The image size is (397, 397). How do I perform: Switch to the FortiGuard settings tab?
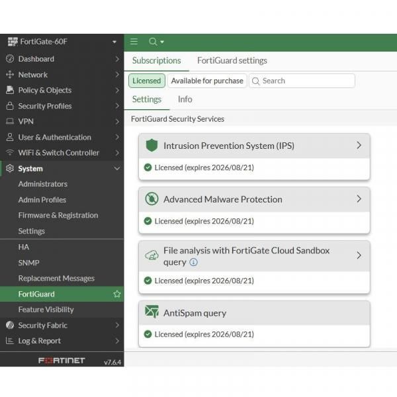tap(232, 60)
